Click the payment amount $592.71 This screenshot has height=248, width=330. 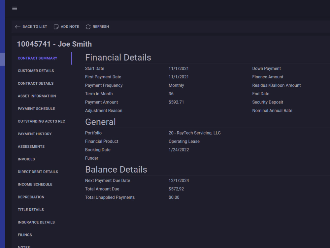tap(176, 102)
